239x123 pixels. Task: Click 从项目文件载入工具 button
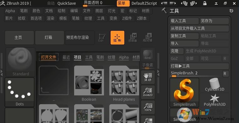click(199, 29)
